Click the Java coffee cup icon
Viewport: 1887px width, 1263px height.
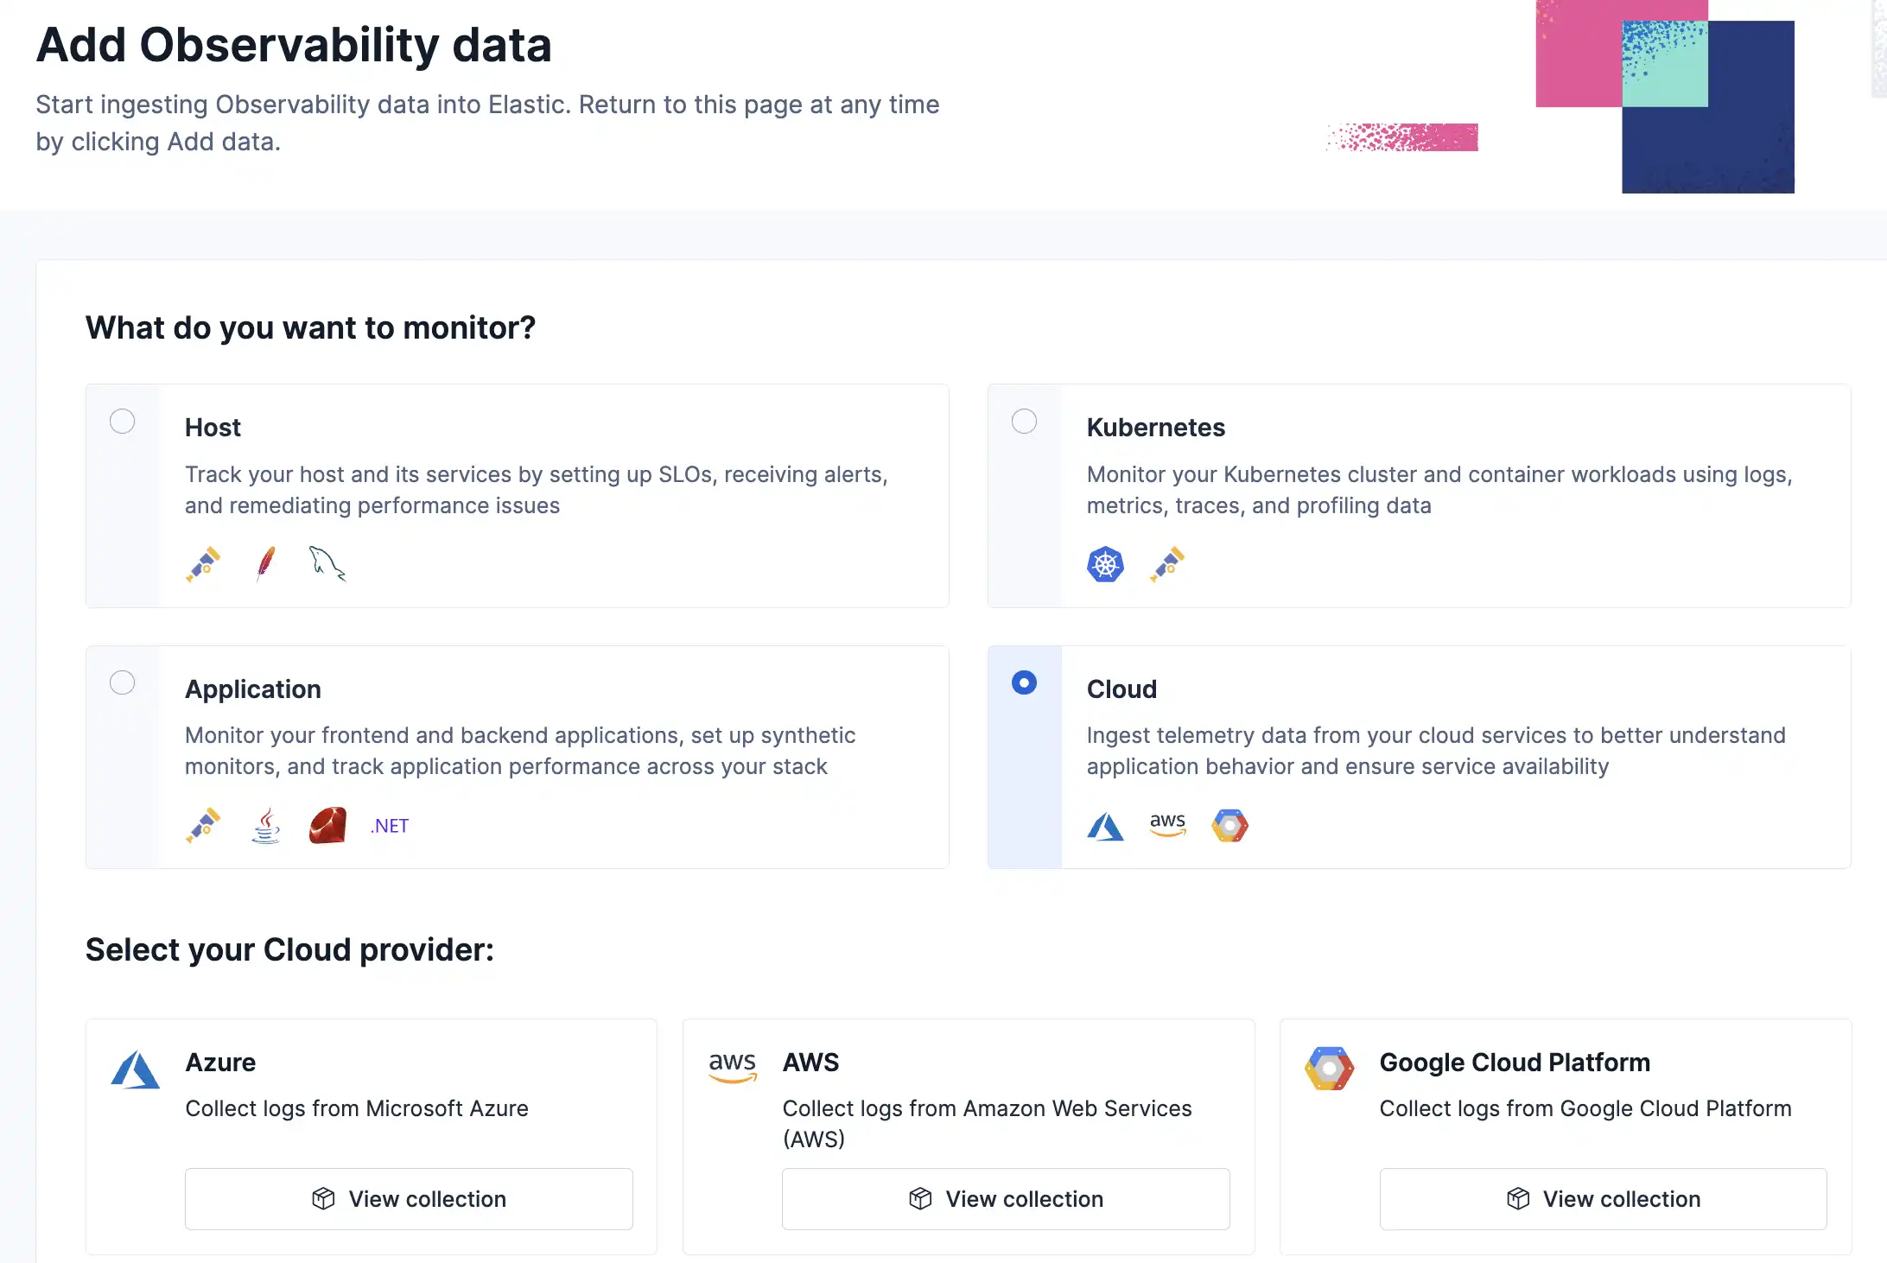point(266,826)
